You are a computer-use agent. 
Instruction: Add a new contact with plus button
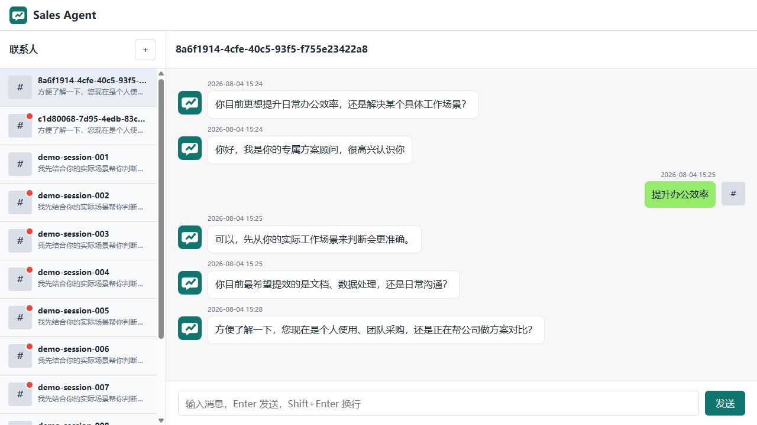click(x=145, y=50)
